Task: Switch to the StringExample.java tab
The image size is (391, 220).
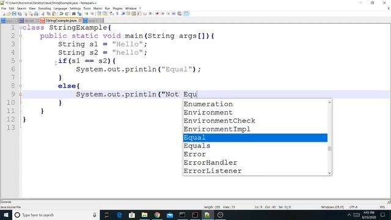Action: [61, 20]
